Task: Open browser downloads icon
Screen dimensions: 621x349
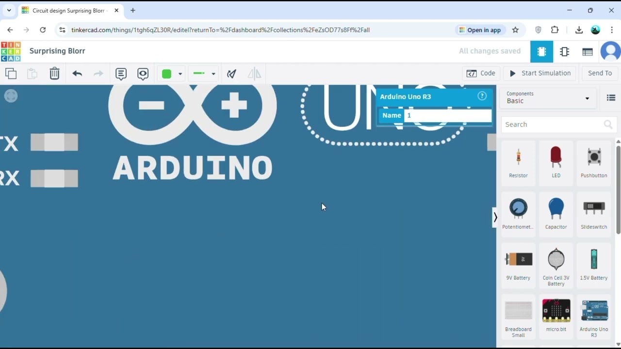Action: click(x=579, y=30)
